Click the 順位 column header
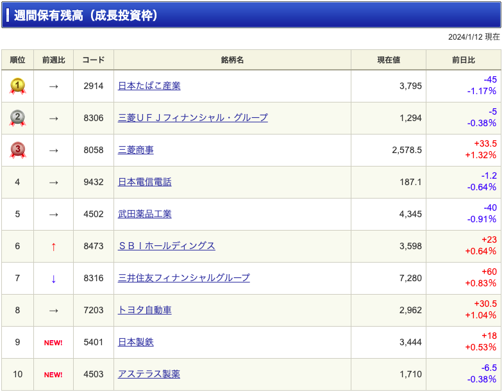The height and width of the screenshot is (392, 504). click(x=18, y=60)
